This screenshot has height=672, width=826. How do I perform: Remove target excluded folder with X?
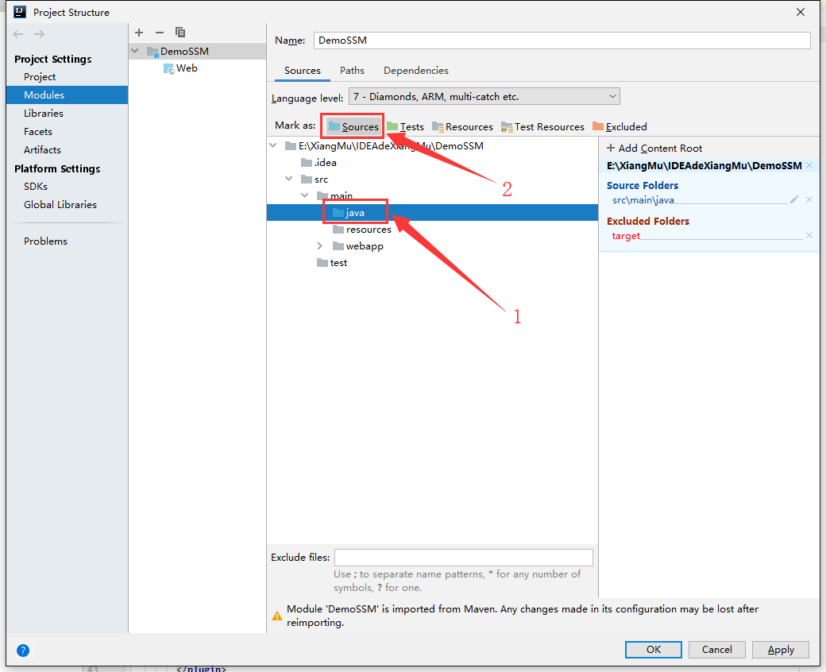coord(809,235)
